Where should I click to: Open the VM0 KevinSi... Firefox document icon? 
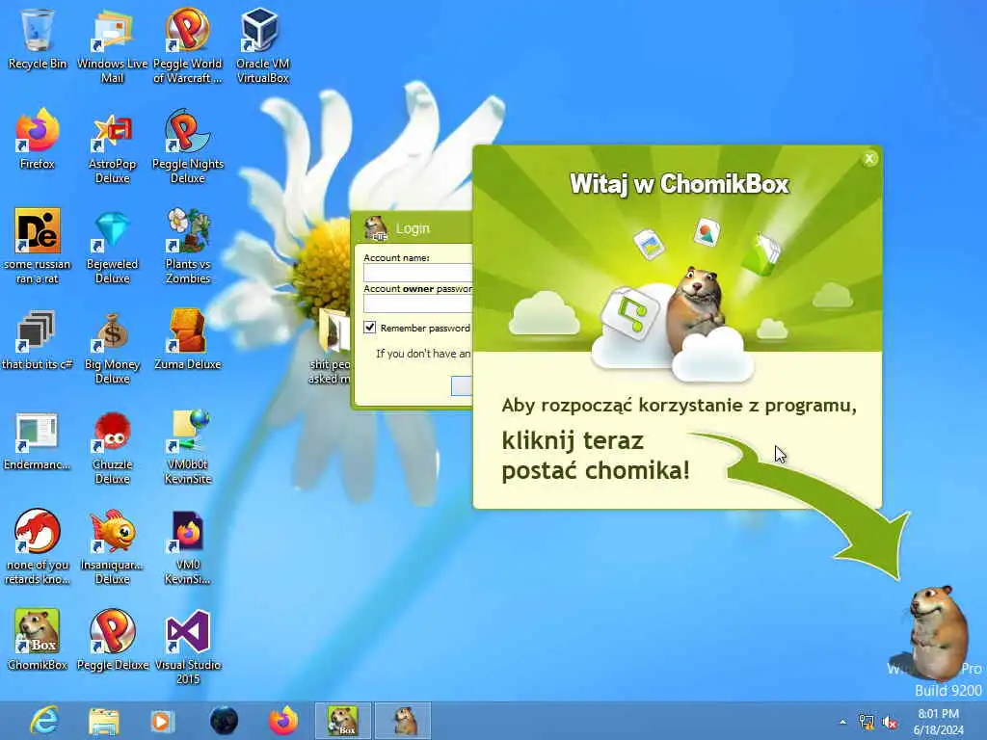[x=188, y=547]
